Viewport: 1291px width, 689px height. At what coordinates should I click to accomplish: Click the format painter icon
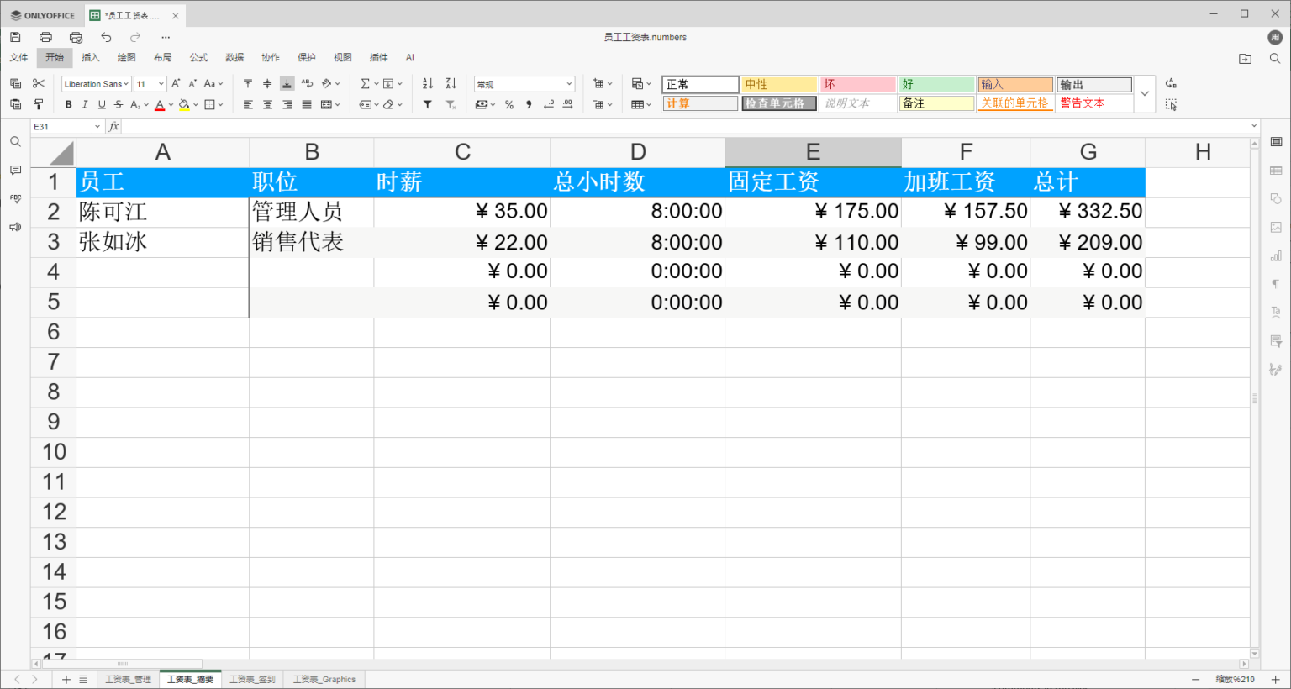coord(37,104)
